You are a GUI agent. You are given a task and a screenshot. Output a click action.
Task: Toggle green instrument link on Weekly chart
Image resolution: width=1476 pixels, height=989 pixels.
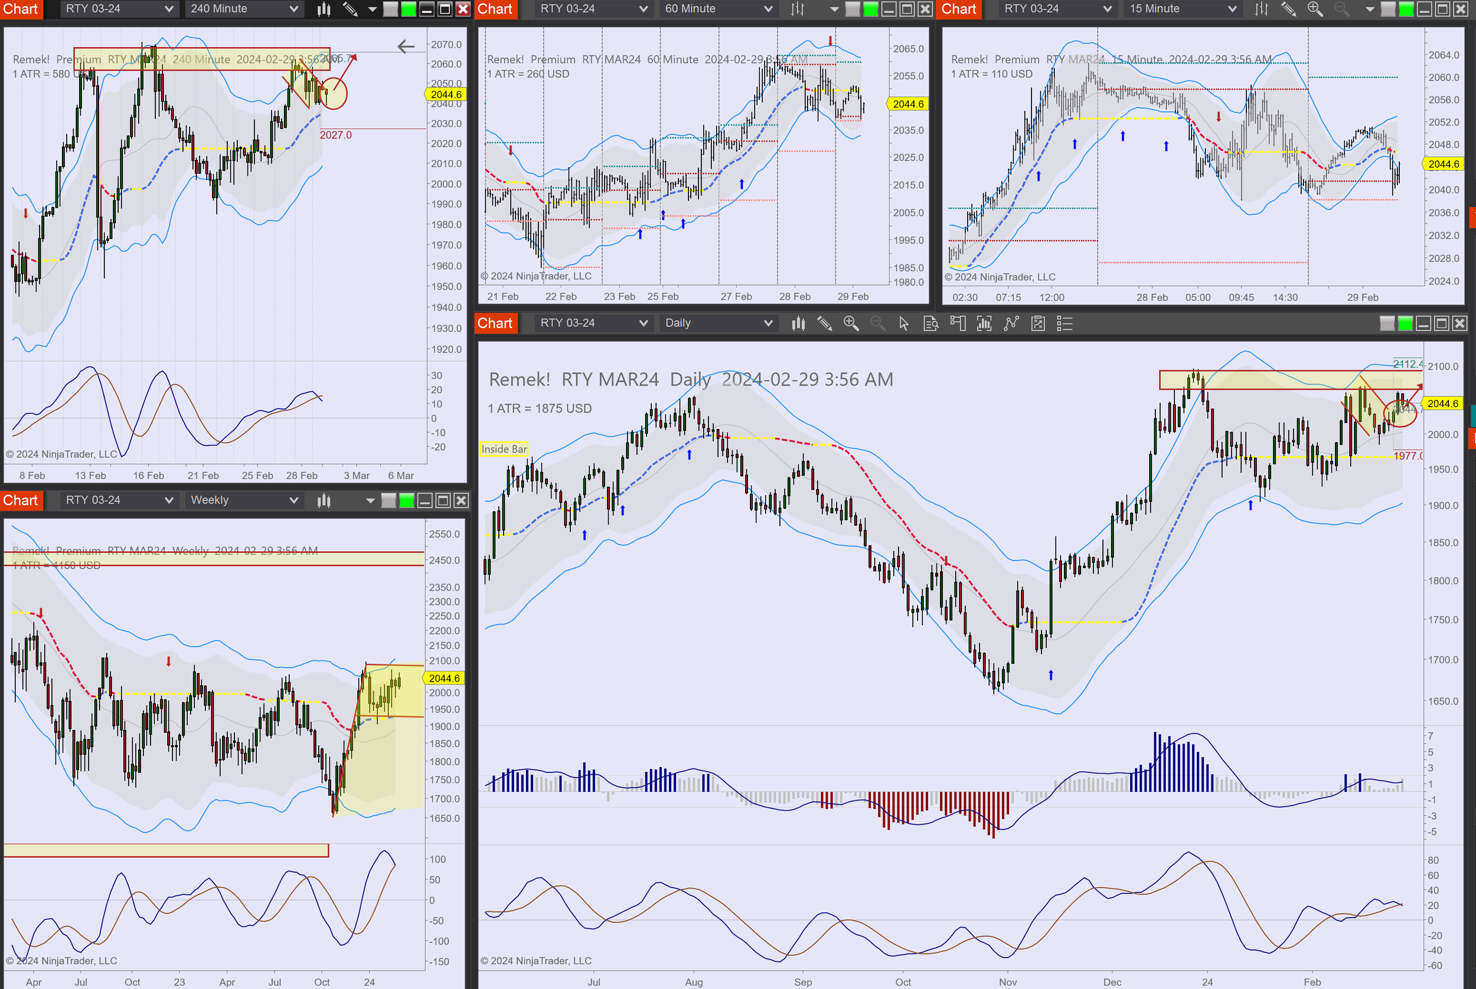pyautogui.click(x=407, y=501)
